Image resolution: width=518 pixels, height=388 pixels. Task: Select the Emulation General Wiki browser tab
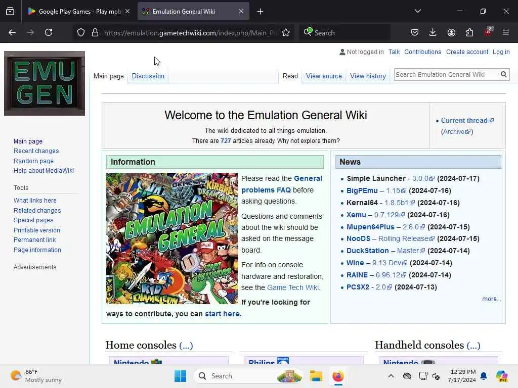coord(193,12)
